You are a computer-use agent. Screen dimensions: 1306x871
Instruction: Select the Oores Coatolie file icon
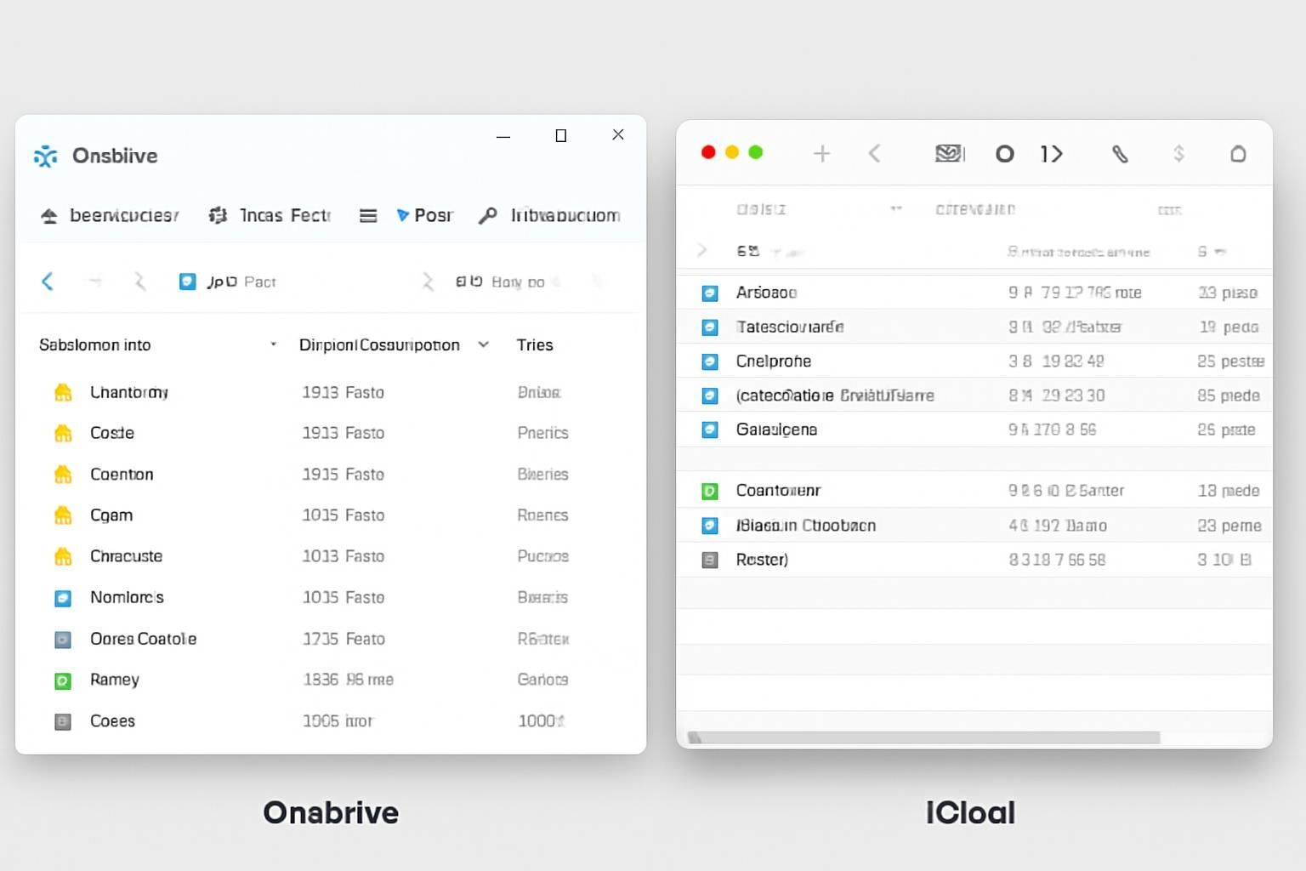click(63, 640)
